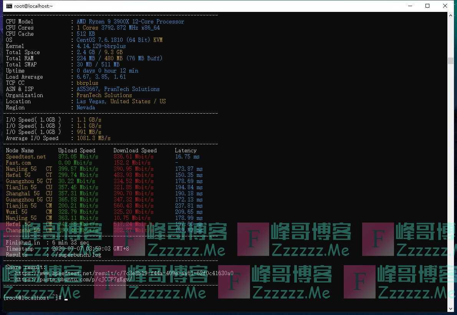Minimize the root@localhost terminal window
The image size is (457, 315).
point(410,6)
